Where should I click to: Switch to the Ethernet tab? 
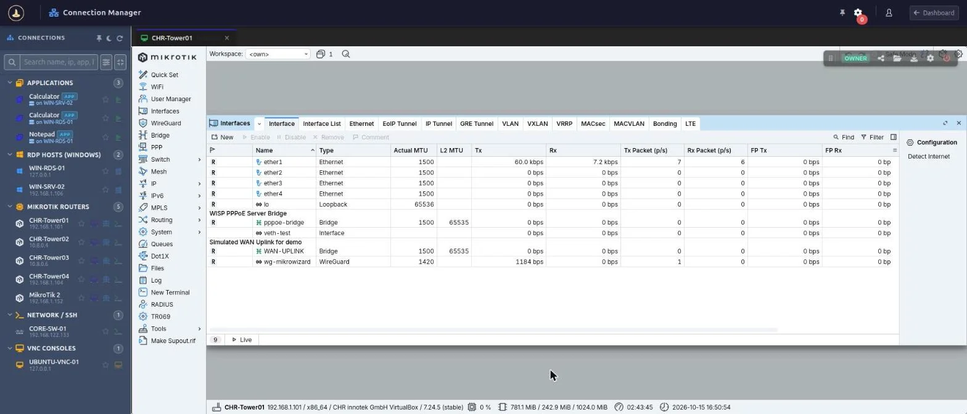coord(361,124)
